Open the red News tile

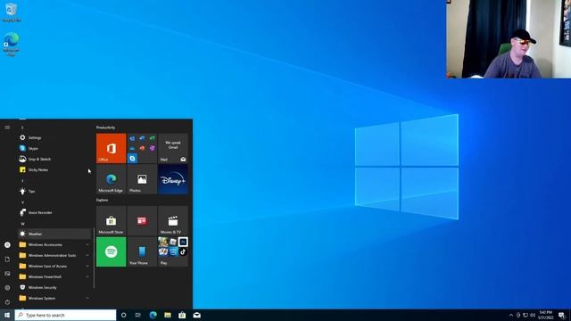[142, 220]
